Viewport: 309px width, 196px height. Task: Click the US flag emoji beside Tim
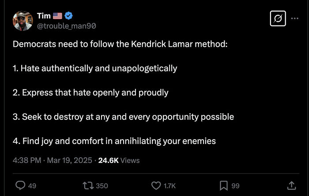click(x=58, y=16)
